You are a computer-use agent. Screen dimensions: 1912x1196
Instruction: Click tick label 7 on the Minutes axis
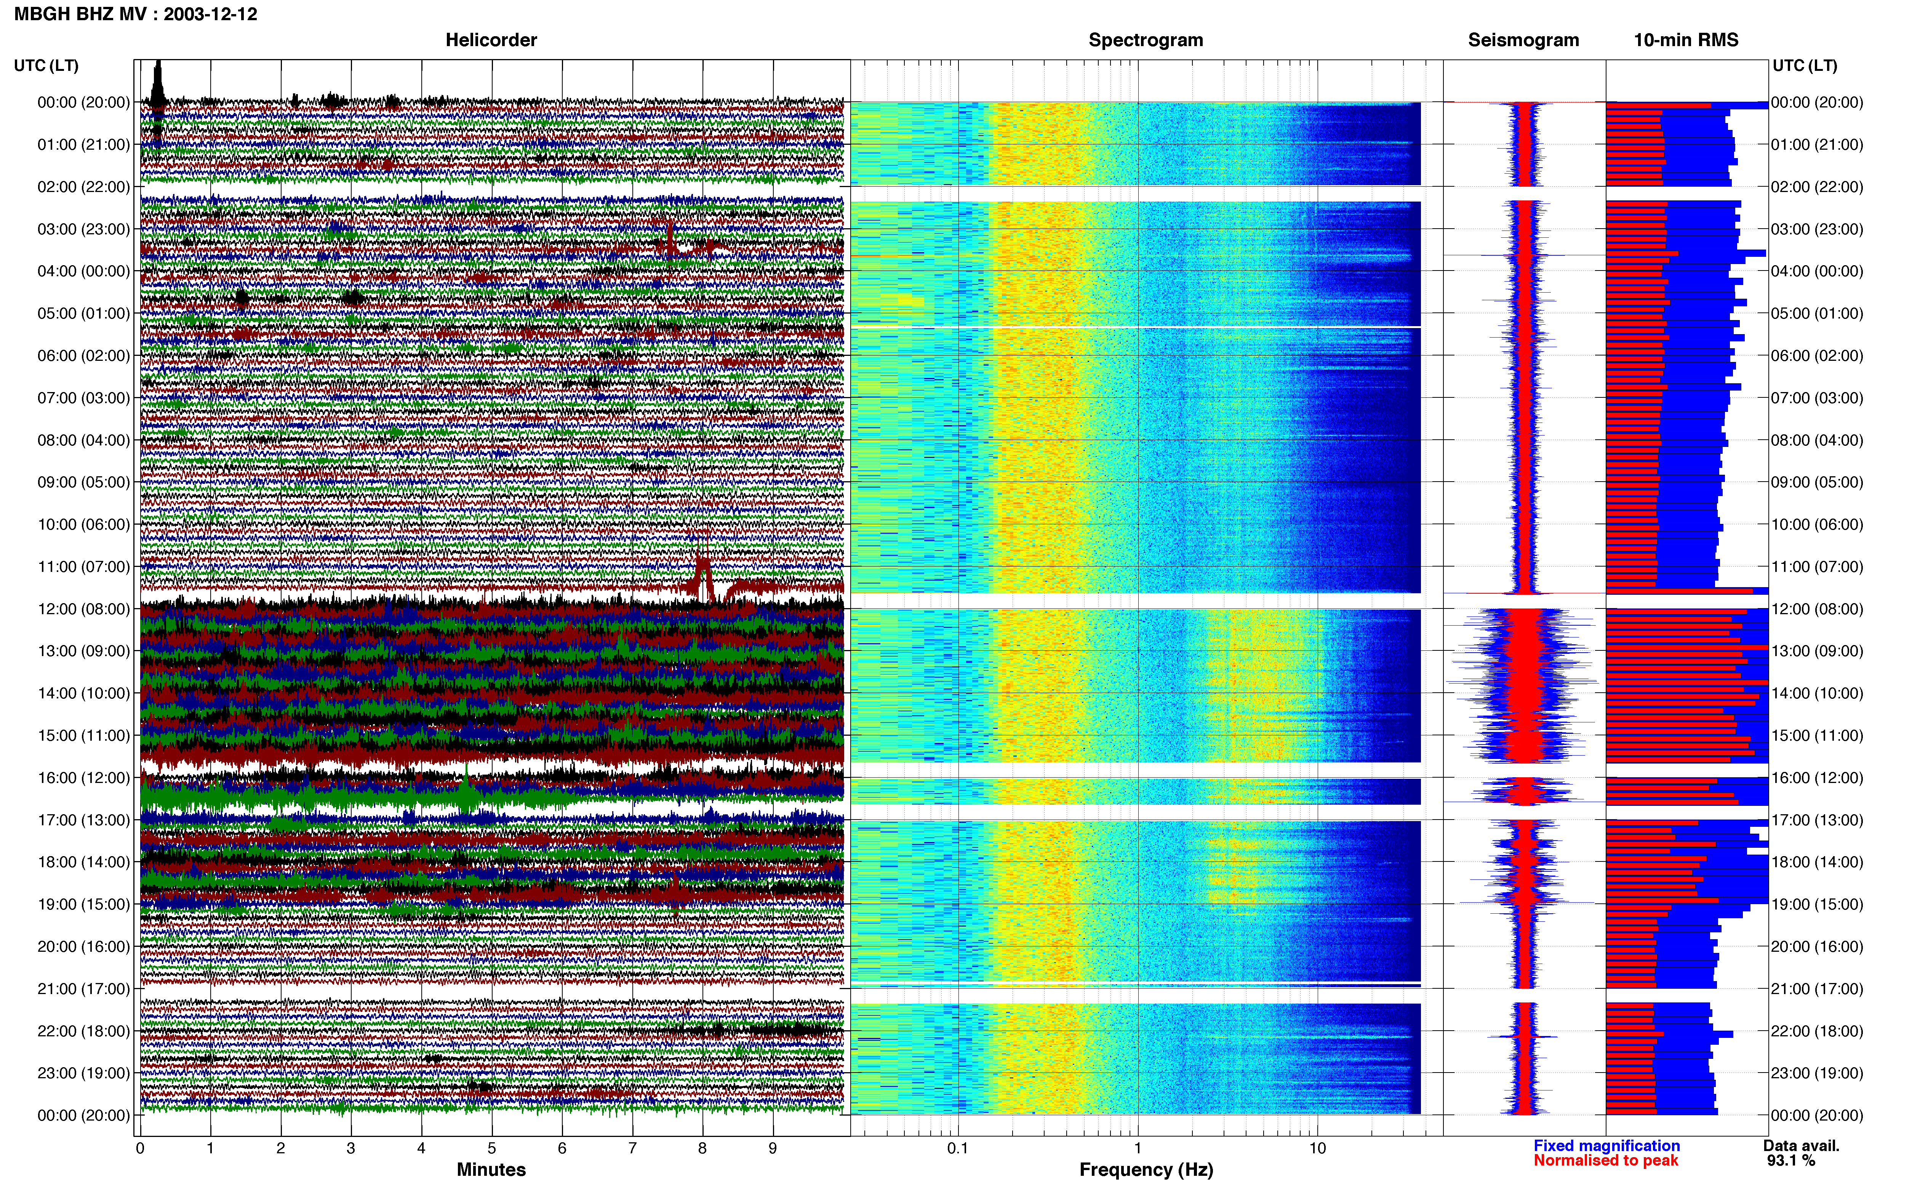point(633,1148)
